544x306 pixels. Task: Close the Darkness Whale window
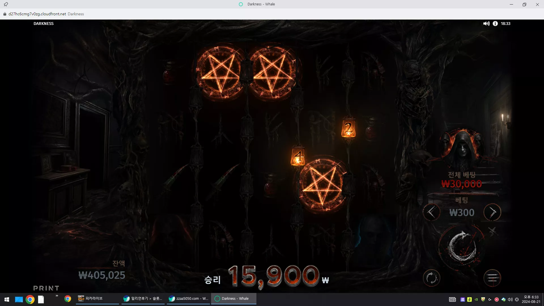pos(537,4)
